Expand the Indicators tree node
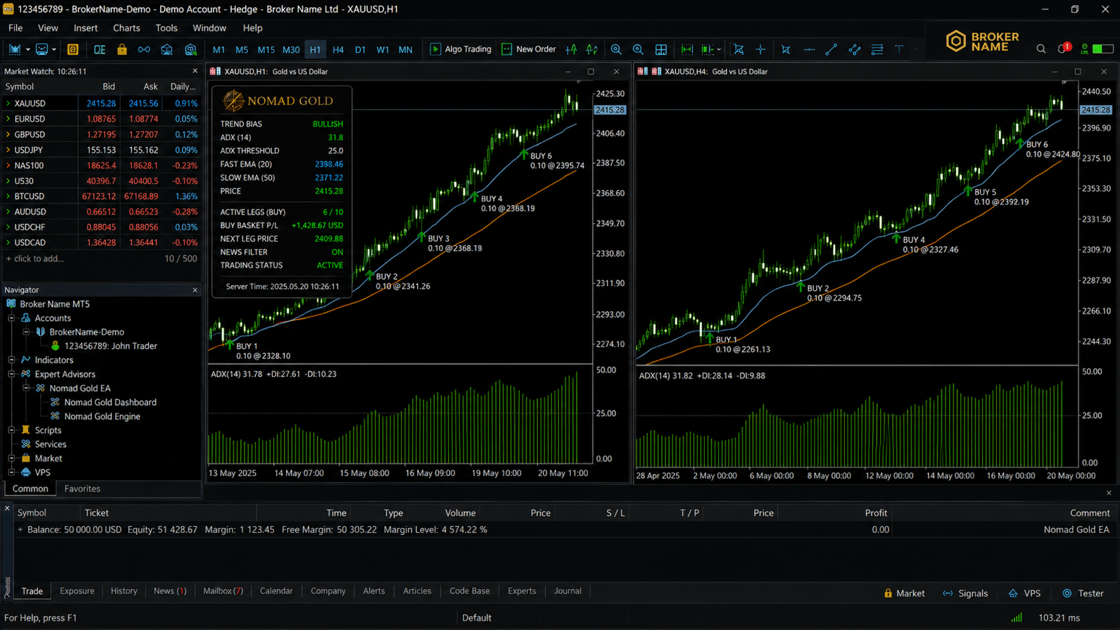 (11, 360)
